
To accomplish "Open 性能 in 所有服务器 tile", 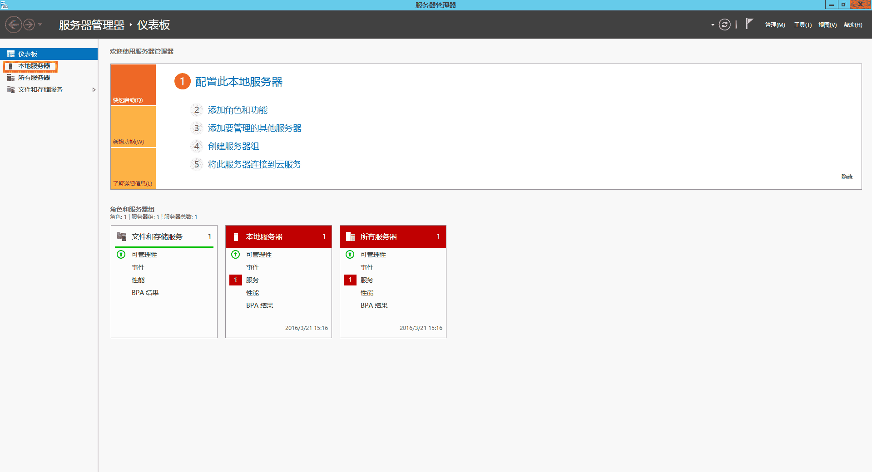I will (x=367, y=293).
